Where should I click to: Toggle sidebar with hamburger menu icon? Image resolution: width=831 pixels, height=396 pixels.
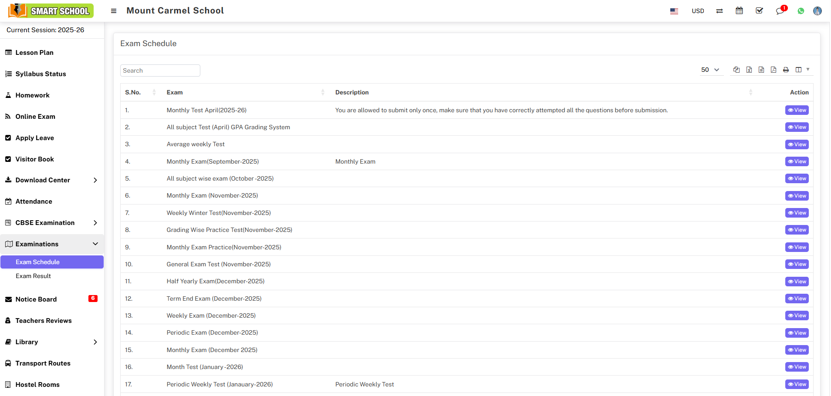[114, 11]
